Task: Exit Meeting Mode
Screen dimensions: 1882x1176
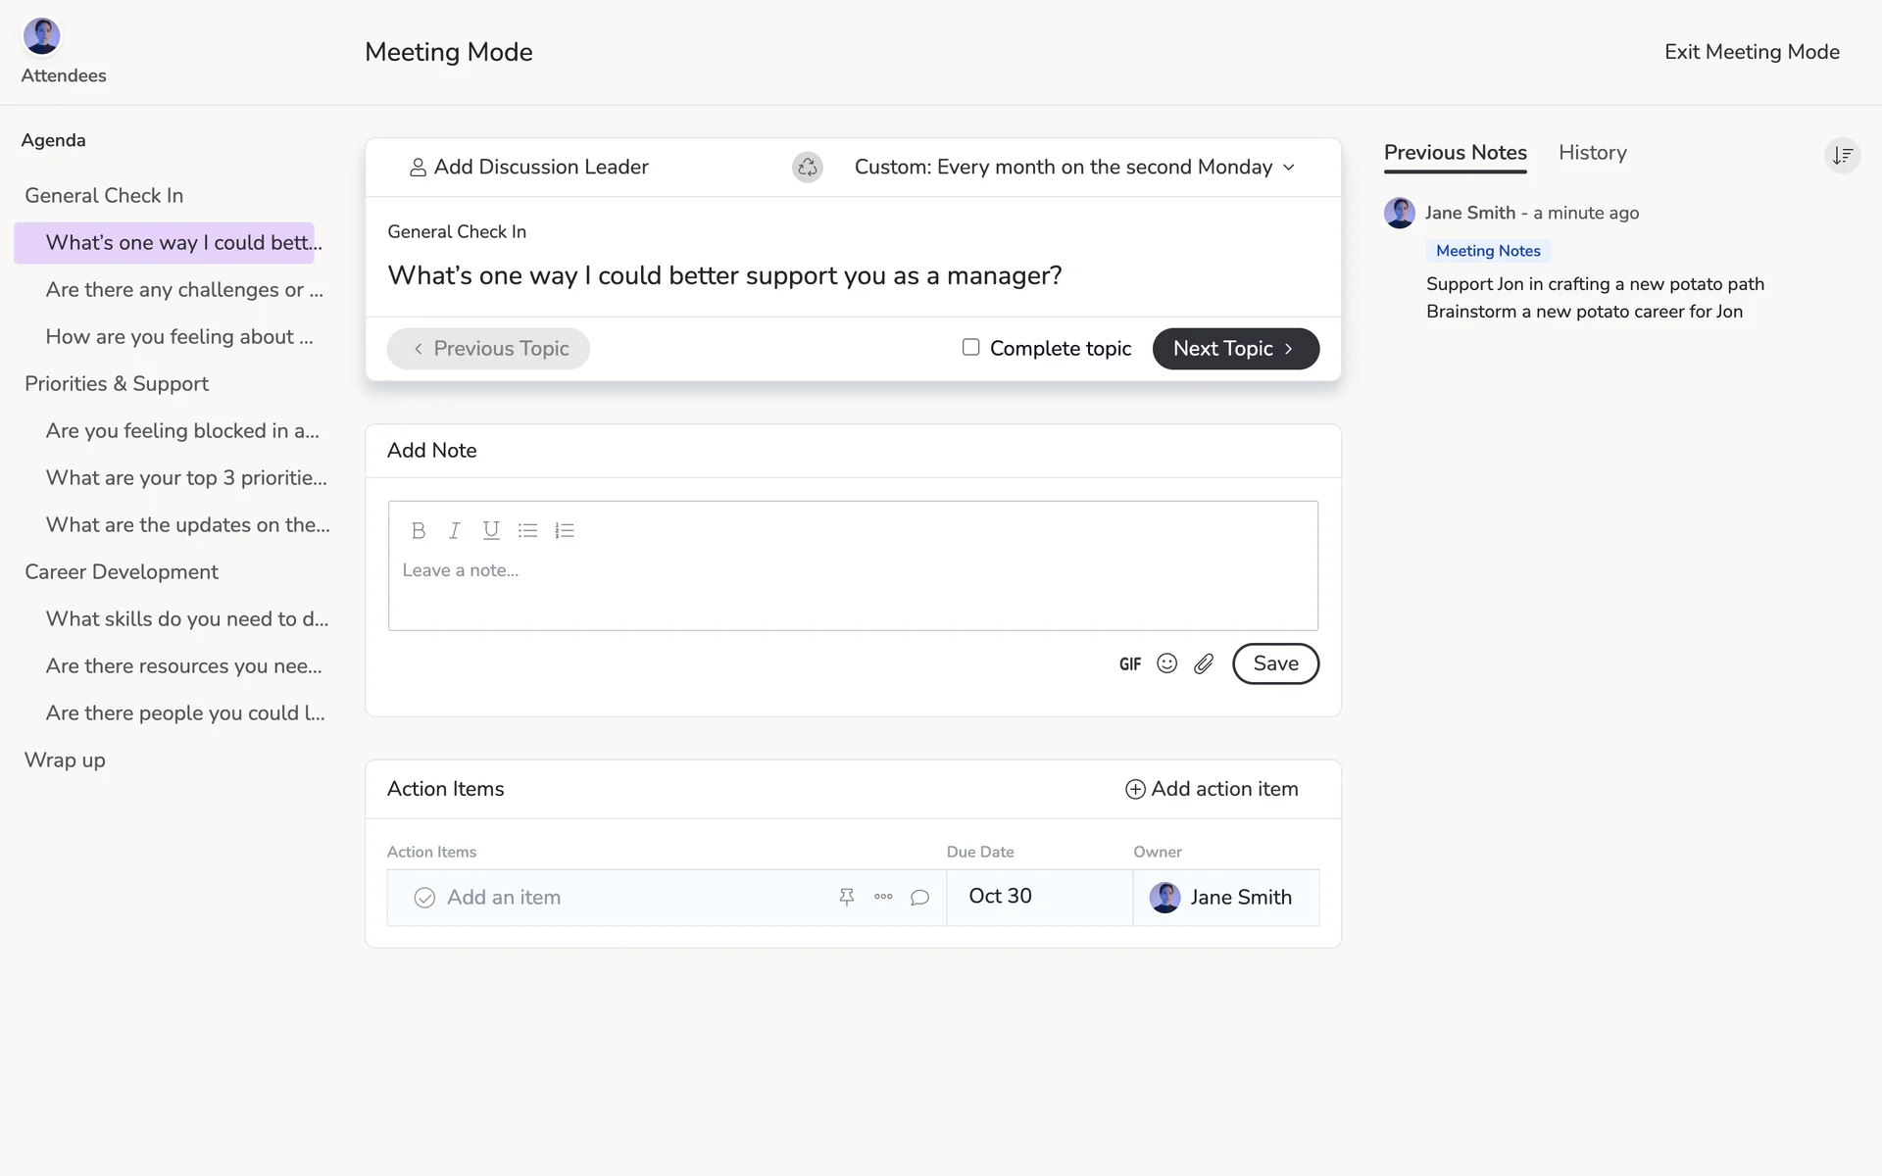Action: pyautogui.click(x=1751, y=52)
